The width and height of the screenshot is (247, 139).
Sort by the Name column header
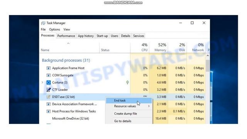pos(45,50)
